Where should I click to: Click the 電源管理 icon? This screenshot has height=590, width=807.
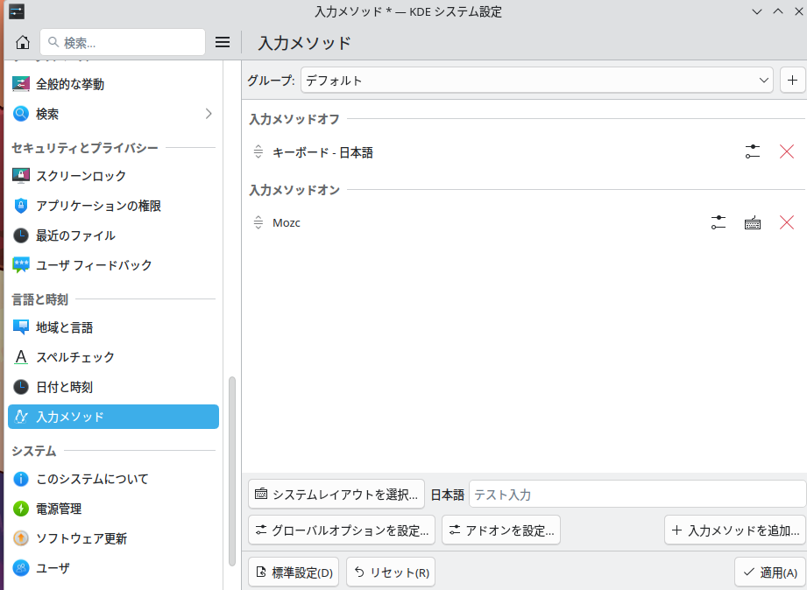tap(20, 509)
